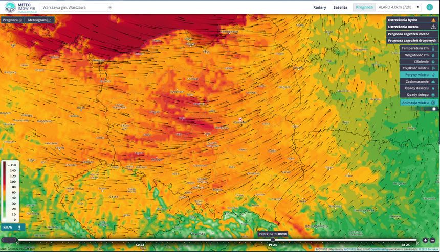Screen dimensions: 440x252
Task: Click the Warszawa location marker on map
Action: pos(240,119)
